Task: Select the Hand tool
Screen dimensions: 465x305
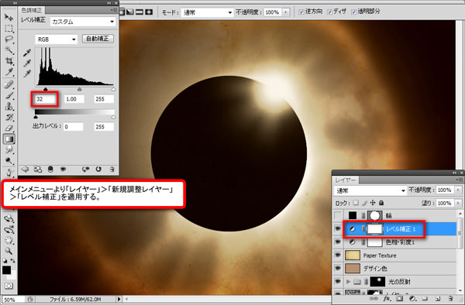Action: [9, 240]
